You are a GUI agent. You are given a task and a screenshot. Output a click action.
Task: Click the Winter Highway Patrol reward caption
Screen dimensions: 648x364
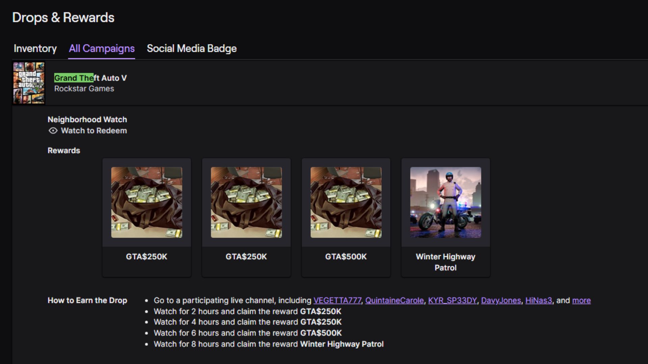tap(446, 262)
